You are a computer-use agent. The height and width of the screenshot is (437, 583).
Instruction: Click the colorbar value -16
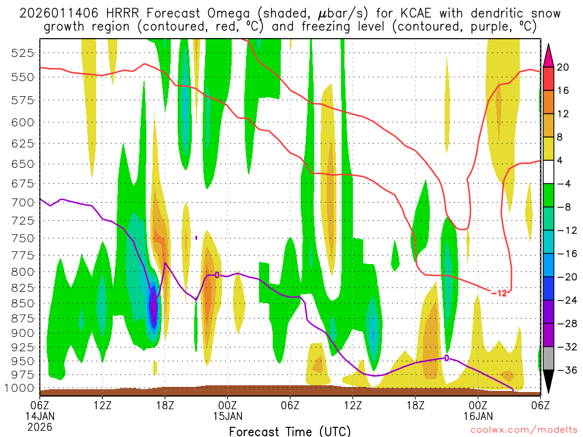click(x=566, y=254)
